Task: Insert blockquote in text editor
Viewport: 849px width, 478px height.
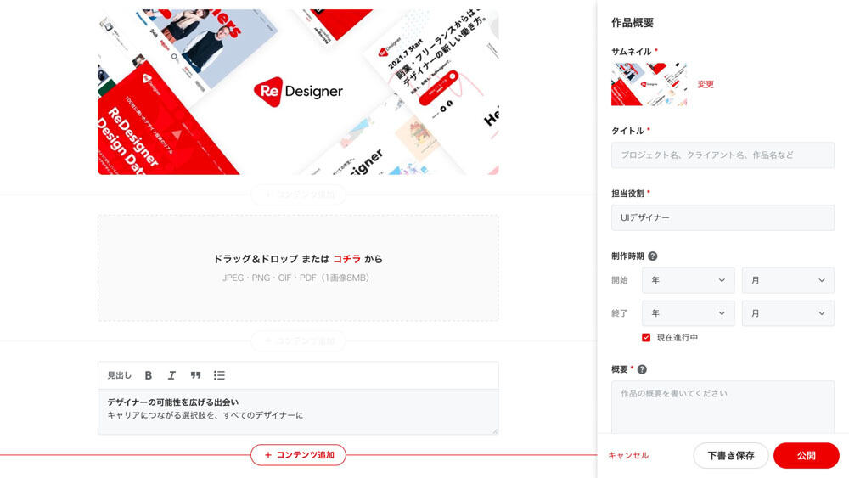Action: click(195, 375)
